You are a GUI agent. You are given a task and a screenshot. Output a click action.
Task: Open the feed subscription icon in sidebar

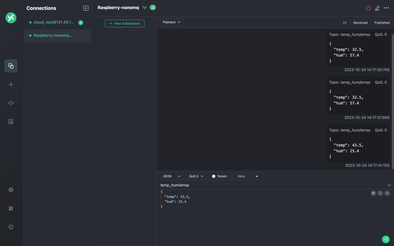[11, 208]
